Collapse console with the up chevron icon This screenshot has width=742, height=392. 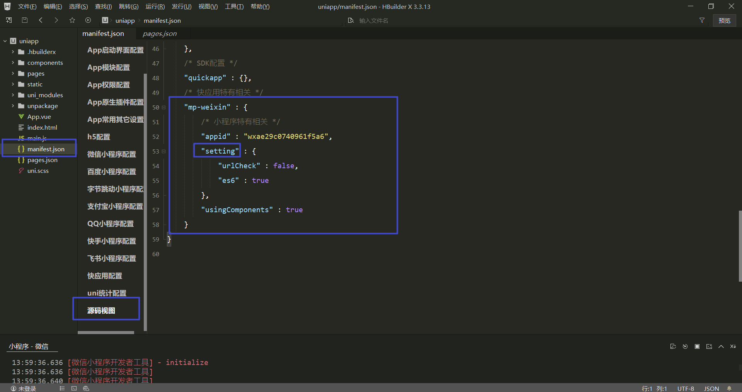tap(721, 346)
